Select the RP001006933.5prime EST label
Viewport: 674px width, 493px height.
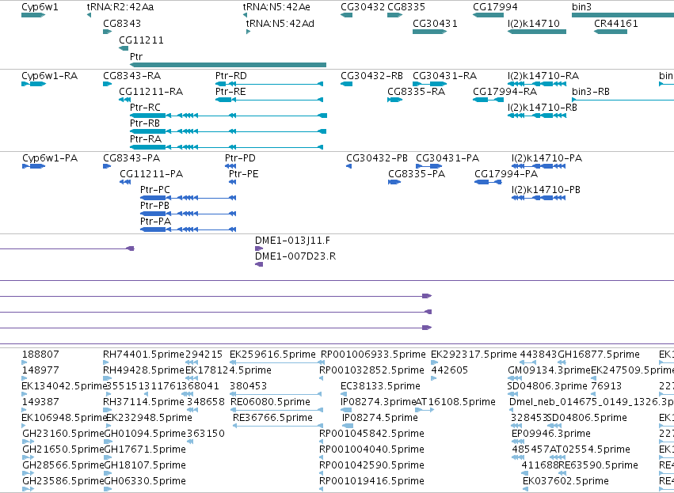tap(373, 355)
